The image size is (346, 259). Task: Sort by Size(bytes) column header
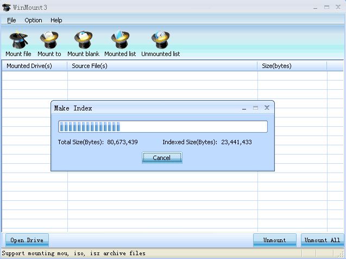pos(292,66)
